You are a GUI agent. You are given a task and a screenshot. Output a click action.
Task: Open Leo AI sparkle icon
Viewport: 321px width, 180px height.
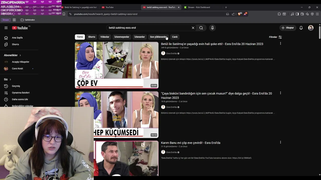coord(307,14)
